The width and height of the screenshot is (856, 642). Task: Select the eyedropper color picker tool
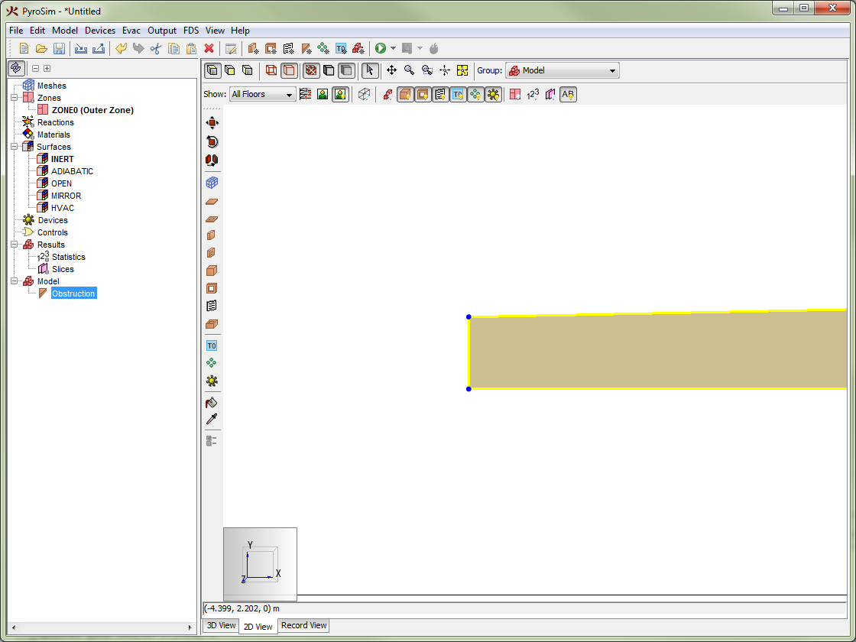(x=212, y=420)
